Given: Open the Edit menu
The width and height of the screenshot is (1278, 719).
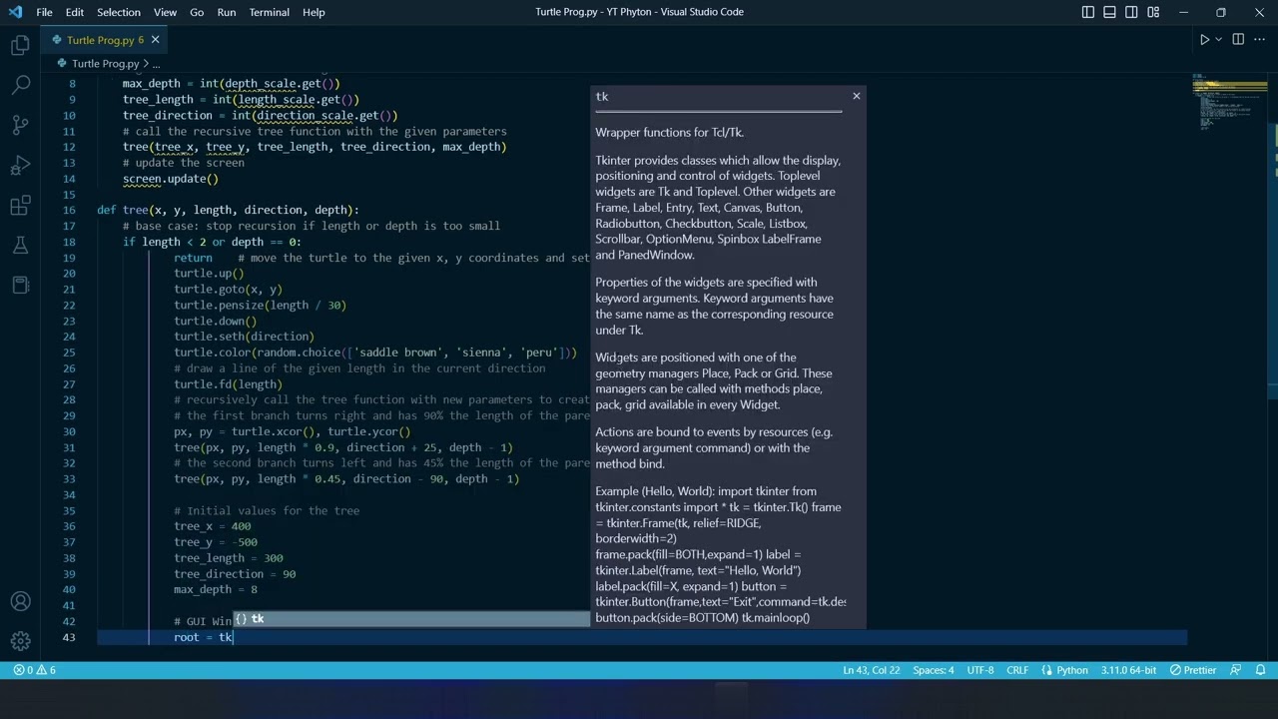Looking at the screenshot, I should (x=75, y=12).
